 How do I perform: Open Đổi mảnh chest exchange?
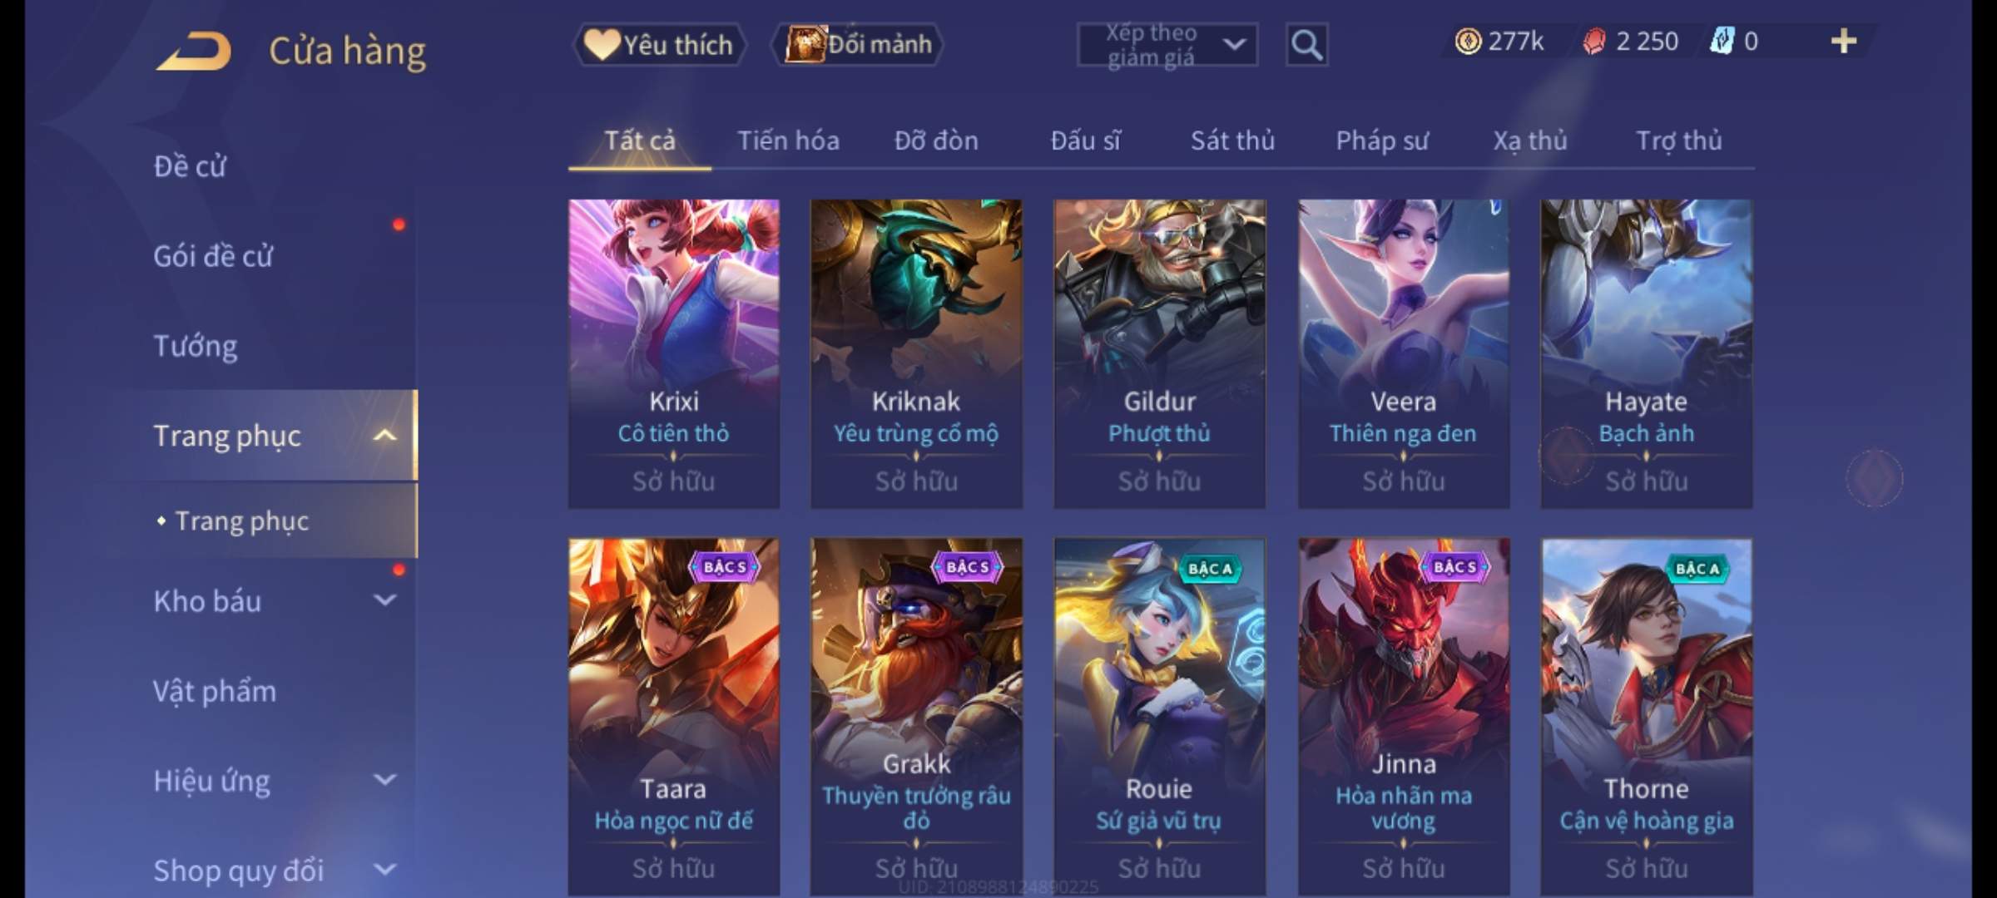pos(858,45)
